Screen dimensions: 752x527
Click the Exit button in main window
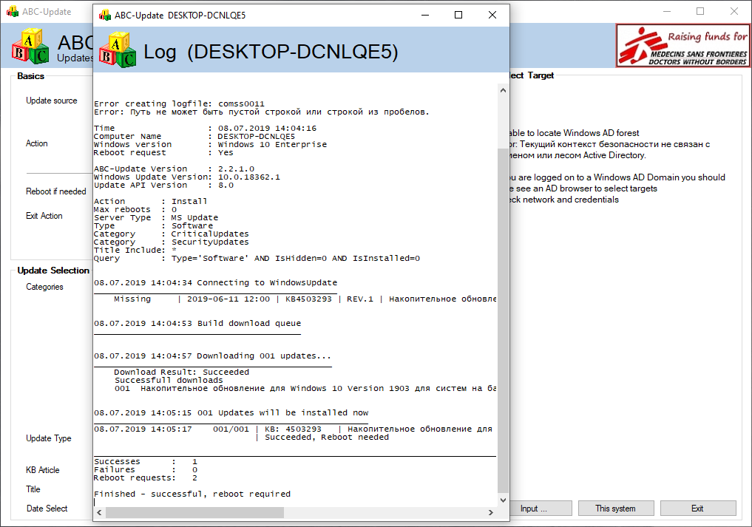[698, 509]
